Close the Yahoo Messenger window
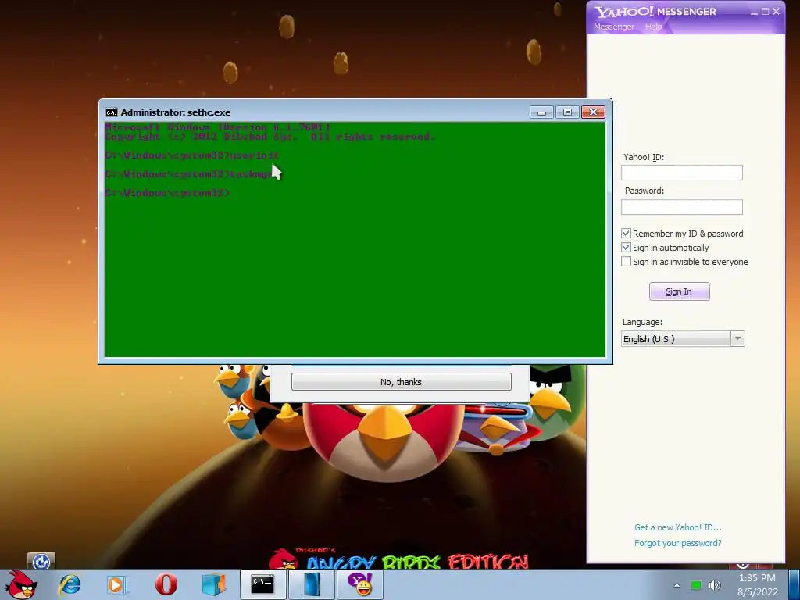800x600 pixels. 776,11
